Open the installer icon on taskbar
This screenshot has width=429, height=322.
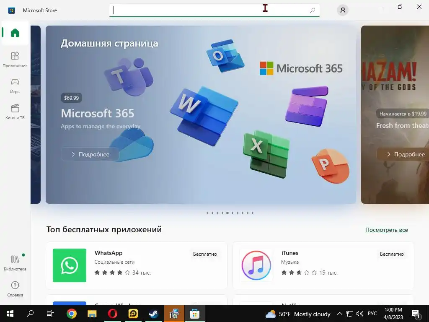174,314
